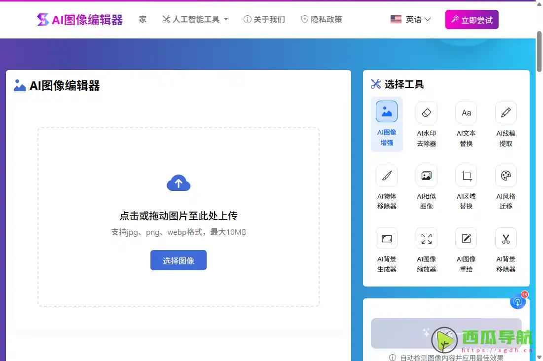Pick the AI物体移除器 brush icon
The image size is (543, 361).
(387, 175)
